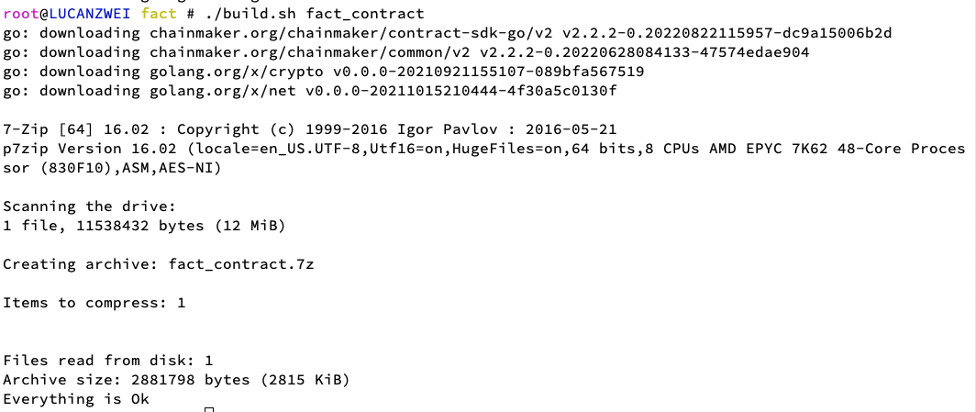Screen dimensions: 976x412
Task: Click the "Archive size: 2881798 bytes" line
Action: pyautogui.click(x=176, y=380)
